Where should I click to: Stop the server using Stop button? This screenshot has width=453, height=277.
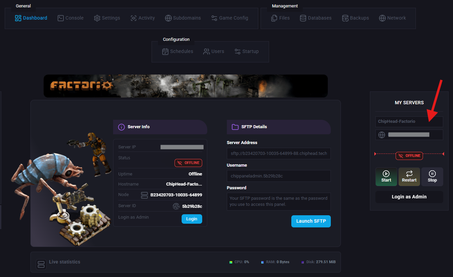pos(432,177)
